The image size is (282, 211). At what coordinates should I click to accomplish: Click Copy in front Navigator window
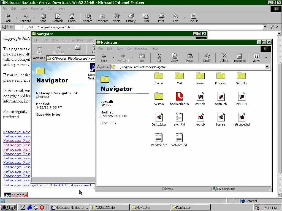[x=174, y=58]
